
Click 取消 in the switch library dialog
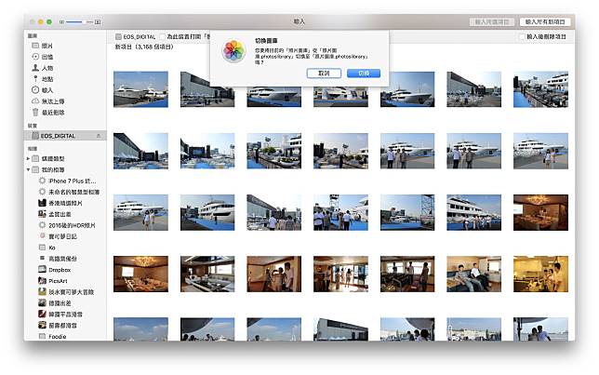click(x=323, y=73)
